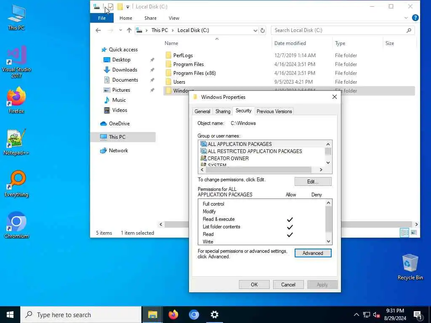Open notification center in taskbar

point(418,315)
